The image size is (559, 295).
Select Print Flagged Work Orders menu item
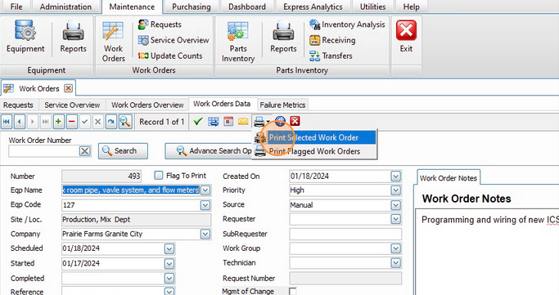314,151
